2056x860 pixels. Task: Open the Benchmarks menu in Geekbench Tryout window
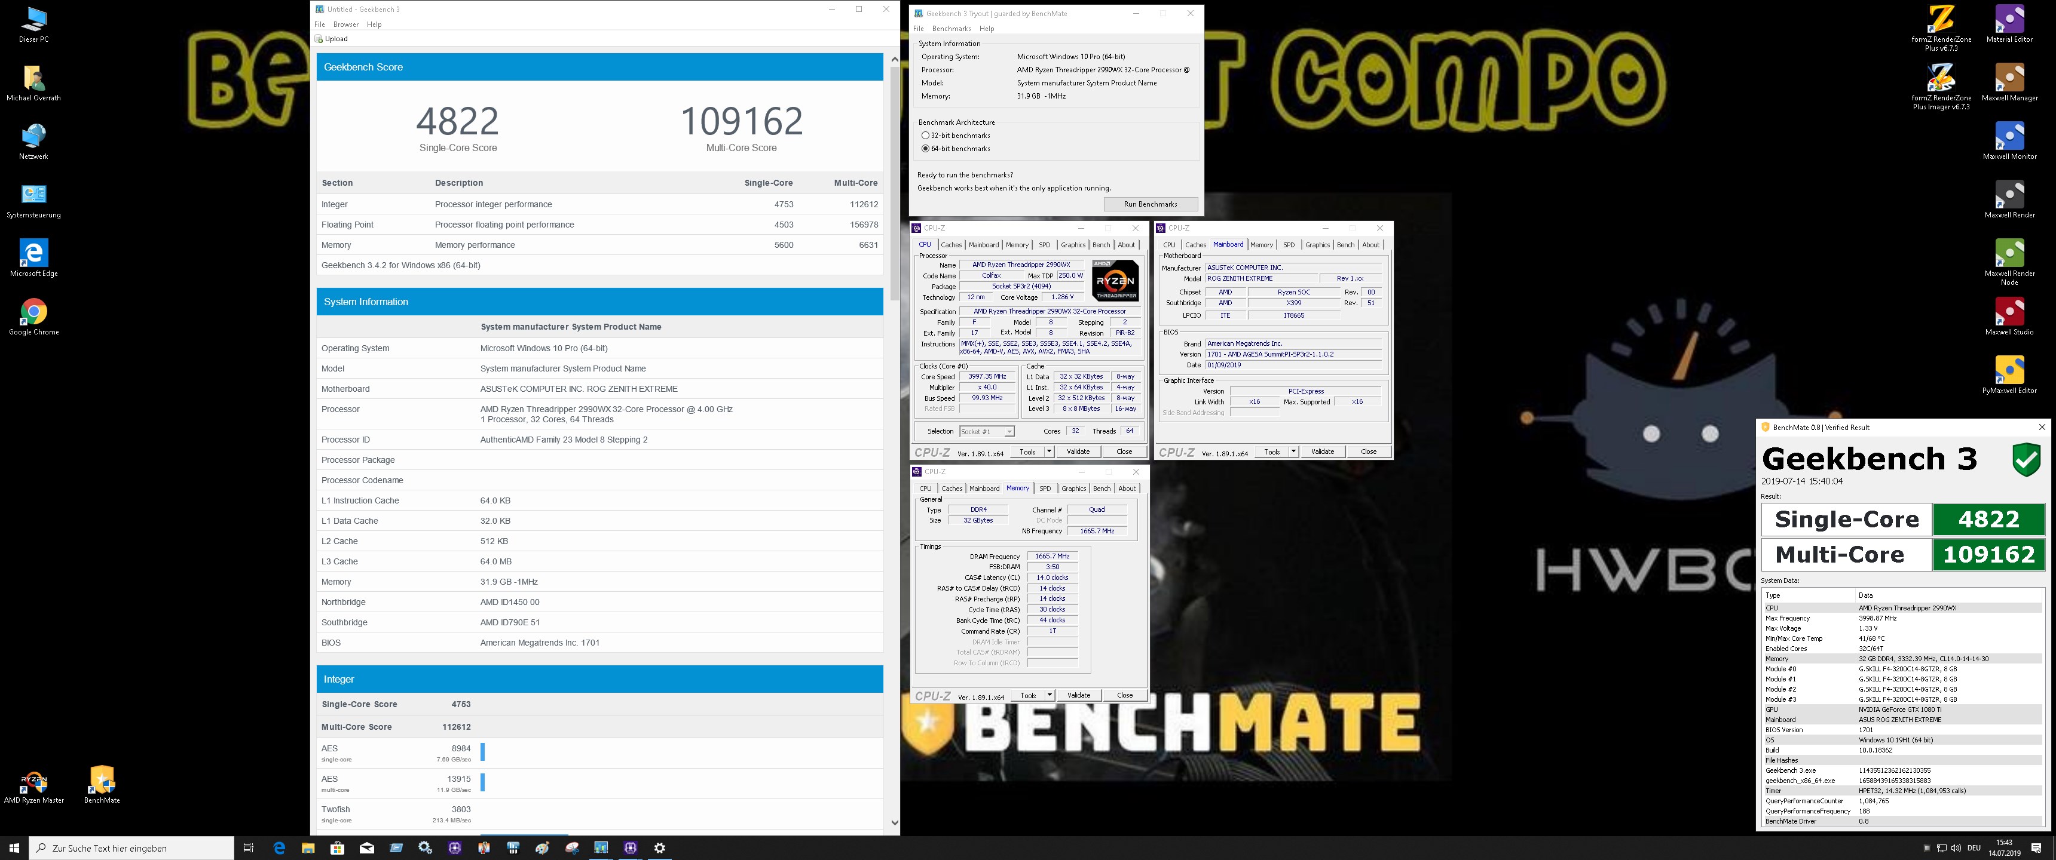click(951, 28)
